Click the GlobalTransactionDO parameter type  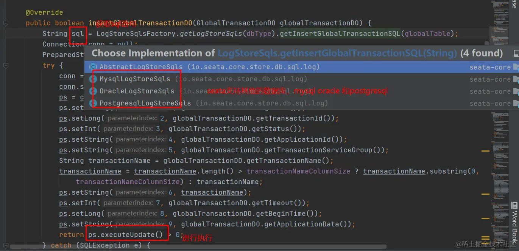pos(236,23)
